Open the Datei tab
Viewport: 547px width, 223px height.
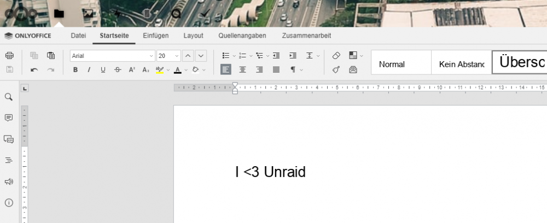click(x=78, y=36)
